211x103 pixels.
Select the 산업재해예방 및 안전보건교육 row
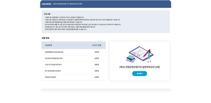click(74, 52)
